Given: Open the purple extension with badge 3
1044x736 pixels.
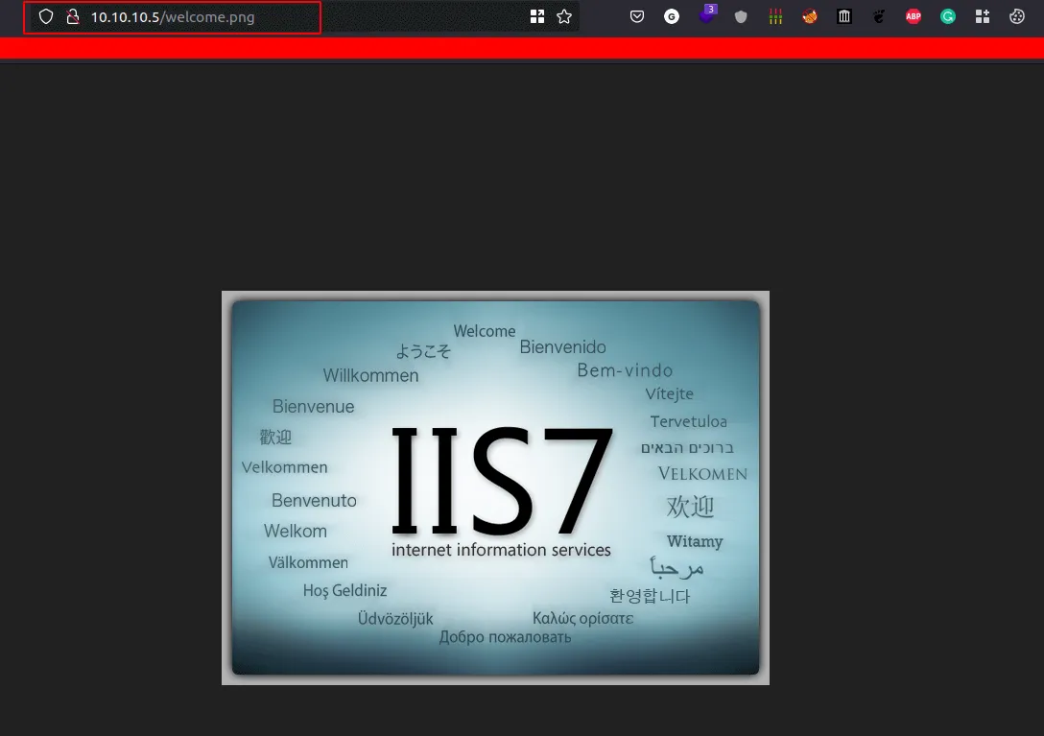Looking at the screenshot, I should click(707, 15).
